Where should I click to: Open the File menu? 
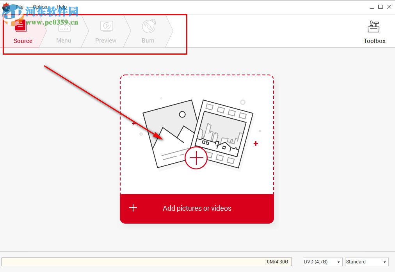pyautogui.click(x=19, y=7)
